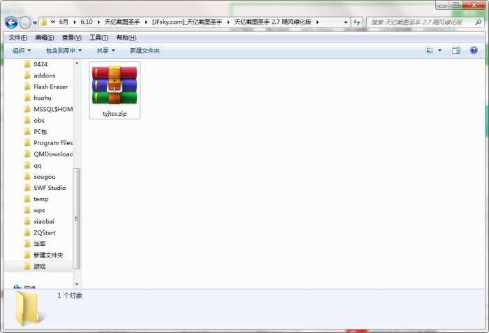
Task: Select the MSSQL$HOM folder in the tree
Action: click(53, 109)
